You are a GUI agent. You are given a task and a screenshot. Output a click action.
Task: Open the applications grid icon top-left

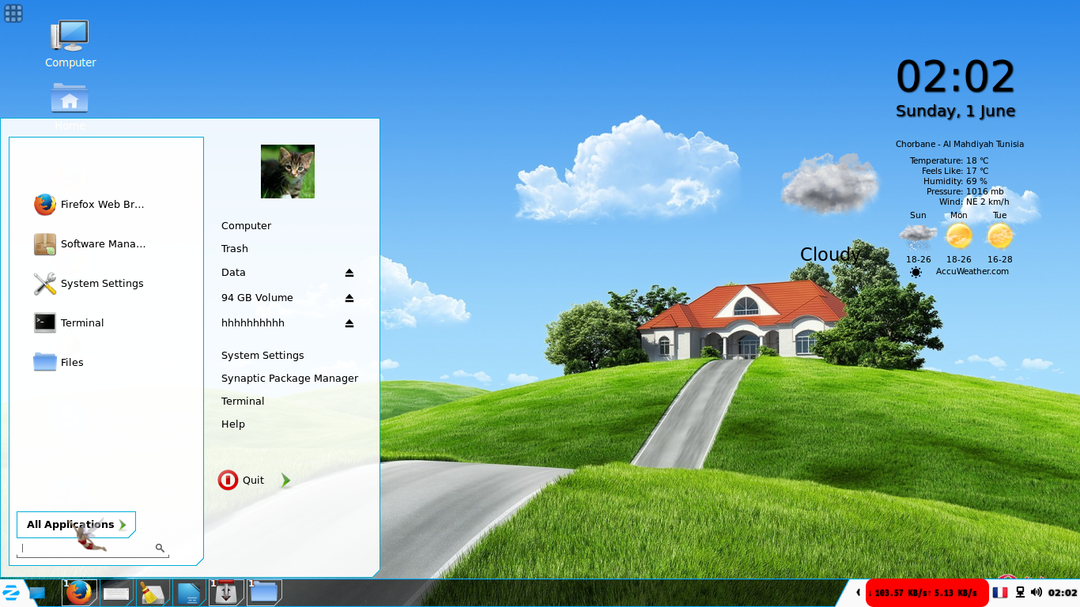click(x=13, y=13)
